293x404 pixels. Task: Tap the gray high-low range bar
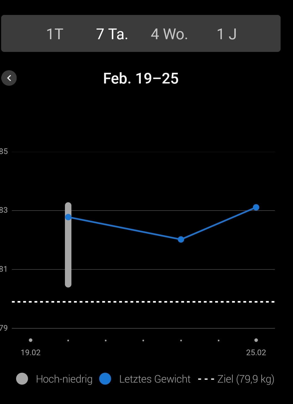(68, 254)
